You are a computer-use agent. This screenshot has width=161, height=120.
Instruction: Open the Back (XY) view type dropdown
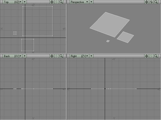pos(13,56)
